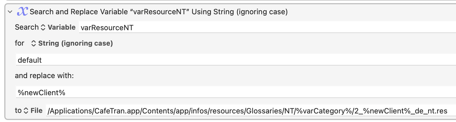This screenshot has width=456, height=122.
Task: Click the CafeTran destination file path field
Action: 251,111
